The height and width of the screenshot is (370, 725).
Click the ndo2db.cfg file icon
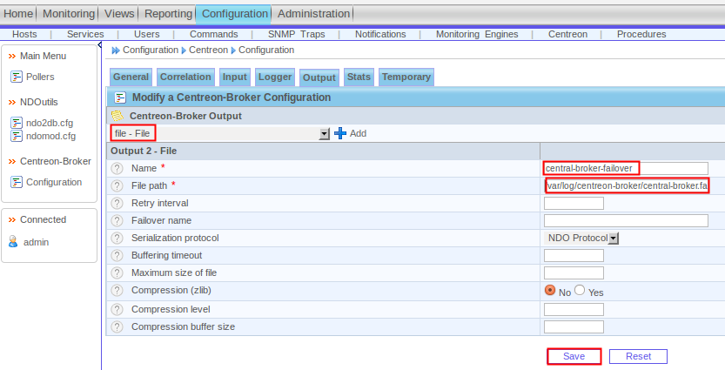(17, 123)
